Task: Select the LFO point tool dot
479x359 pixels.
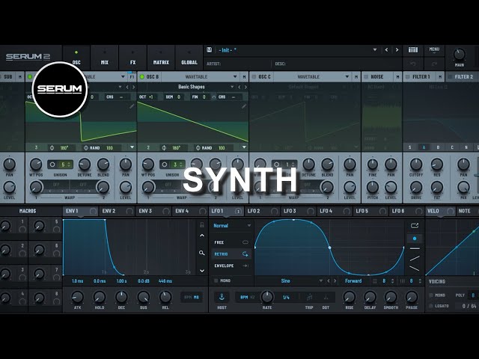Action: tap(415, 239)
